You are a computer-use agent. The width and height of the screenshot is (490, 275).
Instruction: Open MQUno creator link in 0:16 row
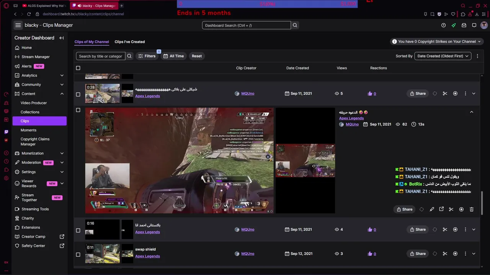point(248,230)
